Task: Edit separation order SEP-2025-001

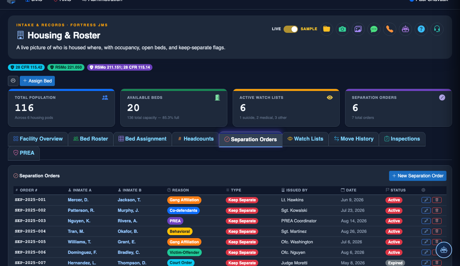Action: (426, 200)
